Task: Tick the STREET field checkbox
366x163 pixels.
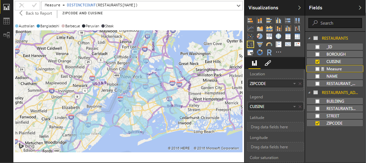Action: point(317,116)
